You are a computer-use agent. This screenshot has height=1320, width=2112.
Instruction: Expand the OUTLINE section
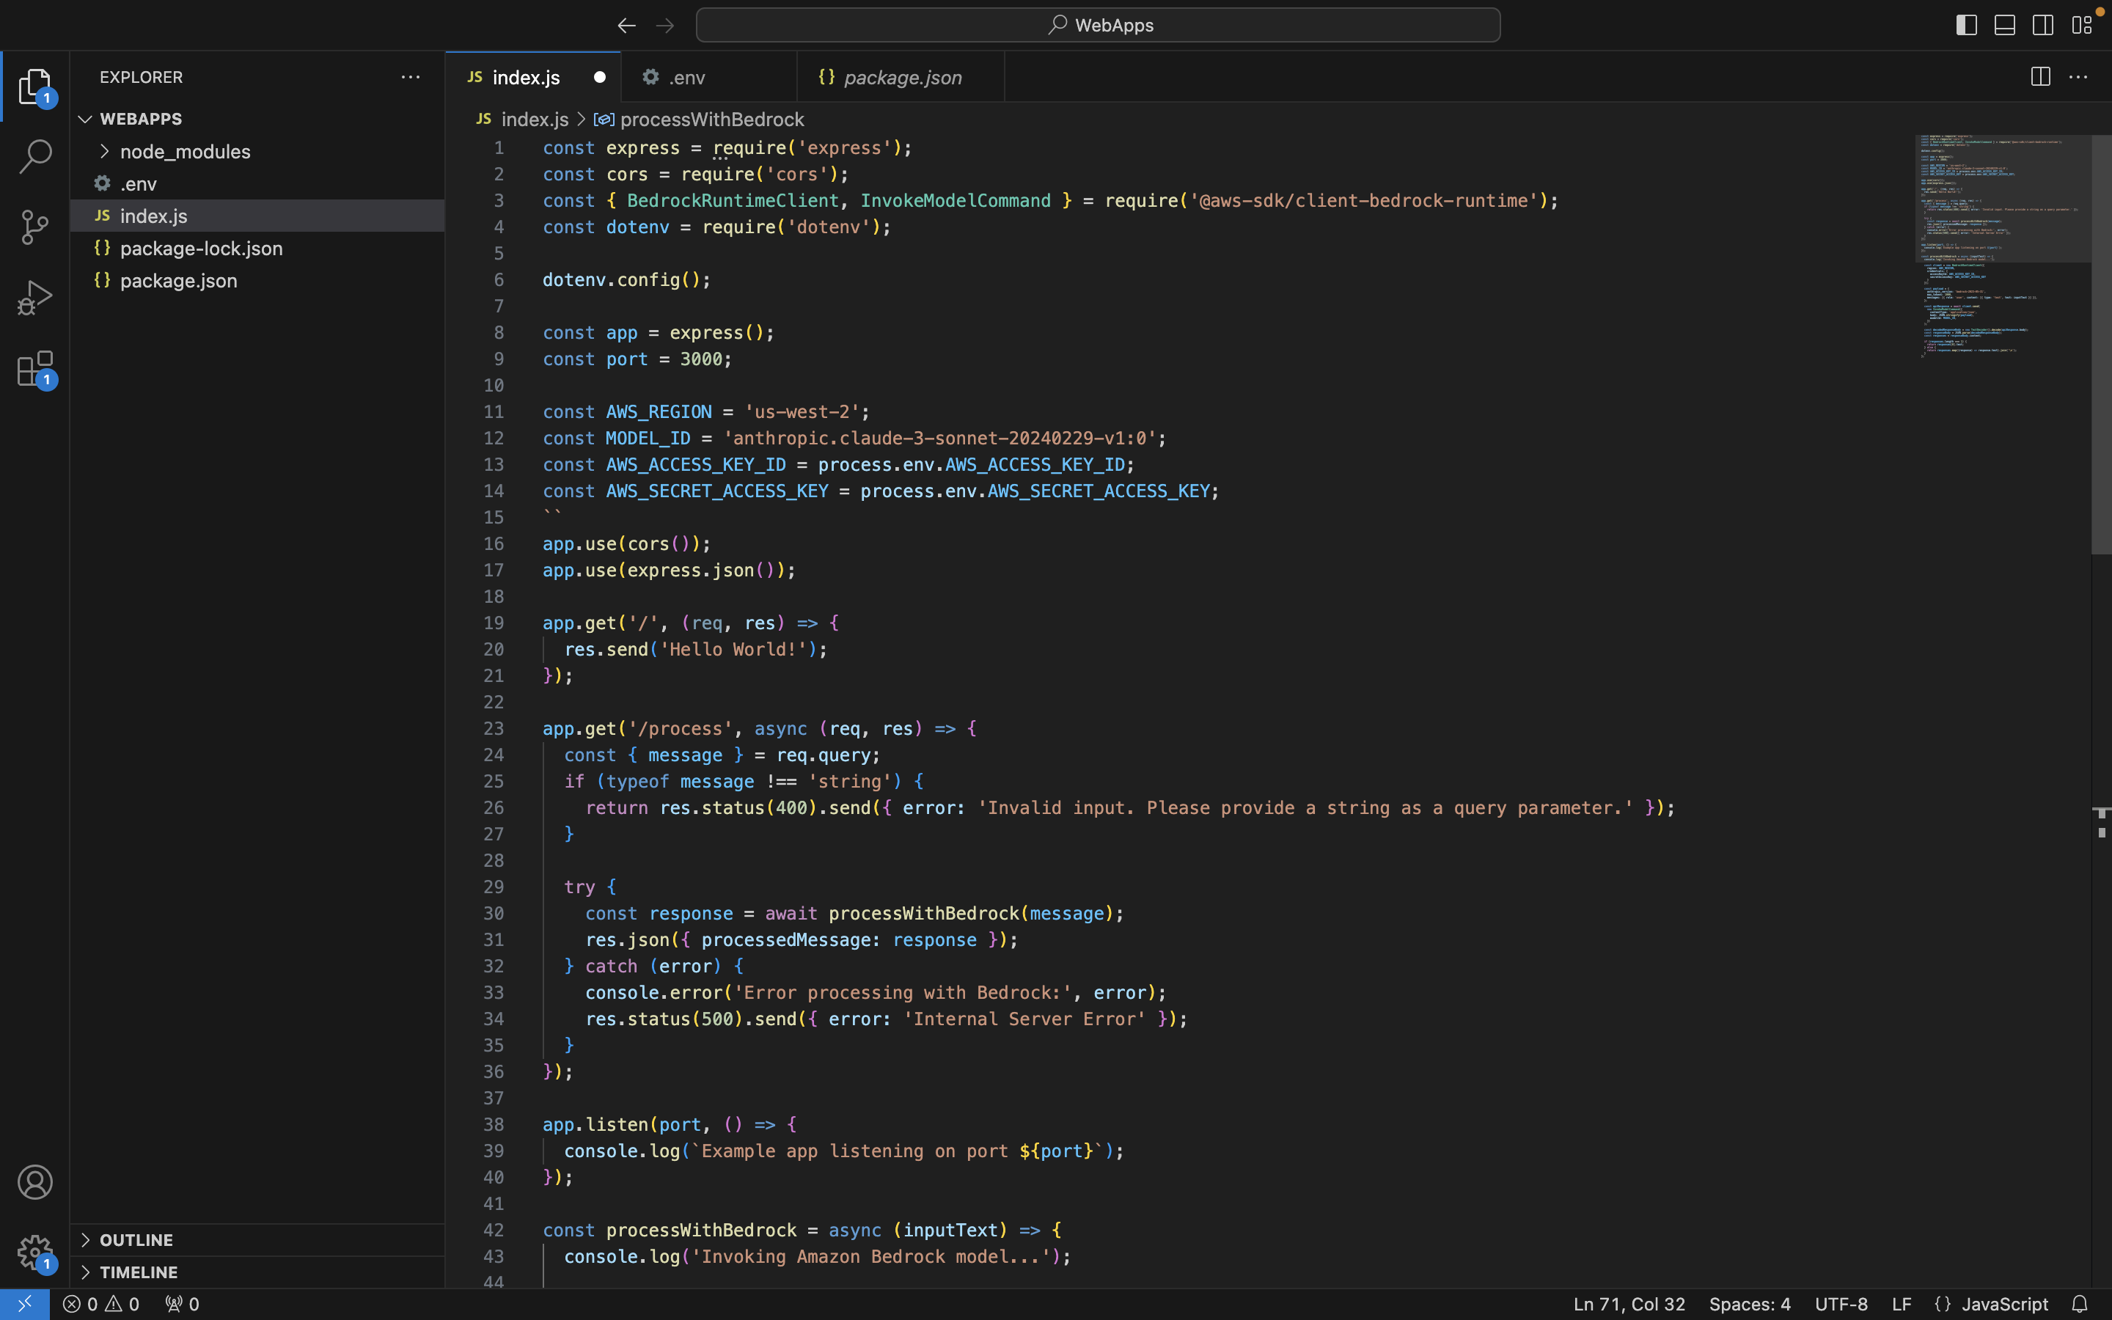pos(136,1239)
